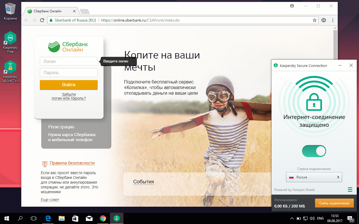Expand the События section on the page
The image size is (359, 224).
(x=143, y=182)
